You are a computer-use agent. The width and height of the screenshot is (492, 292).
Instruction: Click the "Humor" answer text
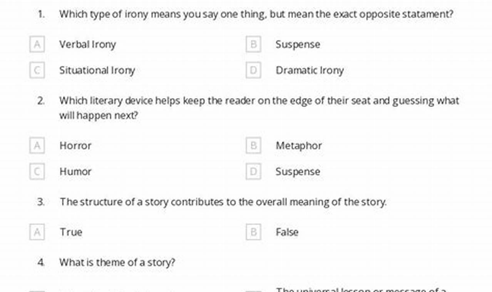(x=75, y=171)
